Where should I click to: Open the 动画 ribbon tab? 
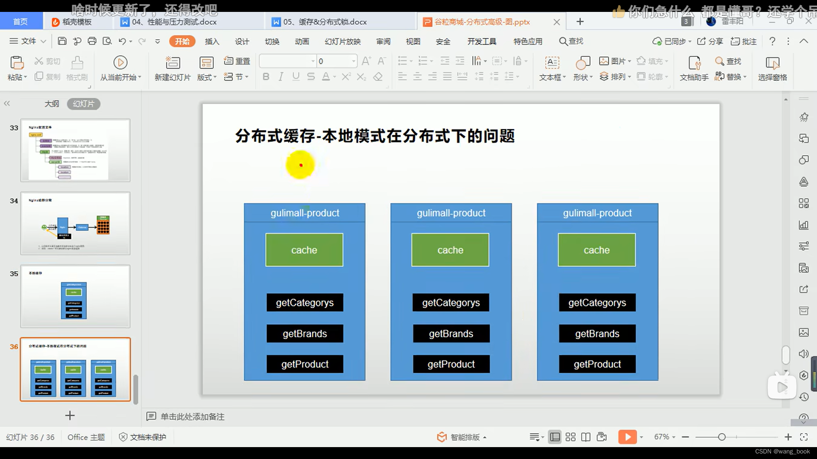[302, 41]
